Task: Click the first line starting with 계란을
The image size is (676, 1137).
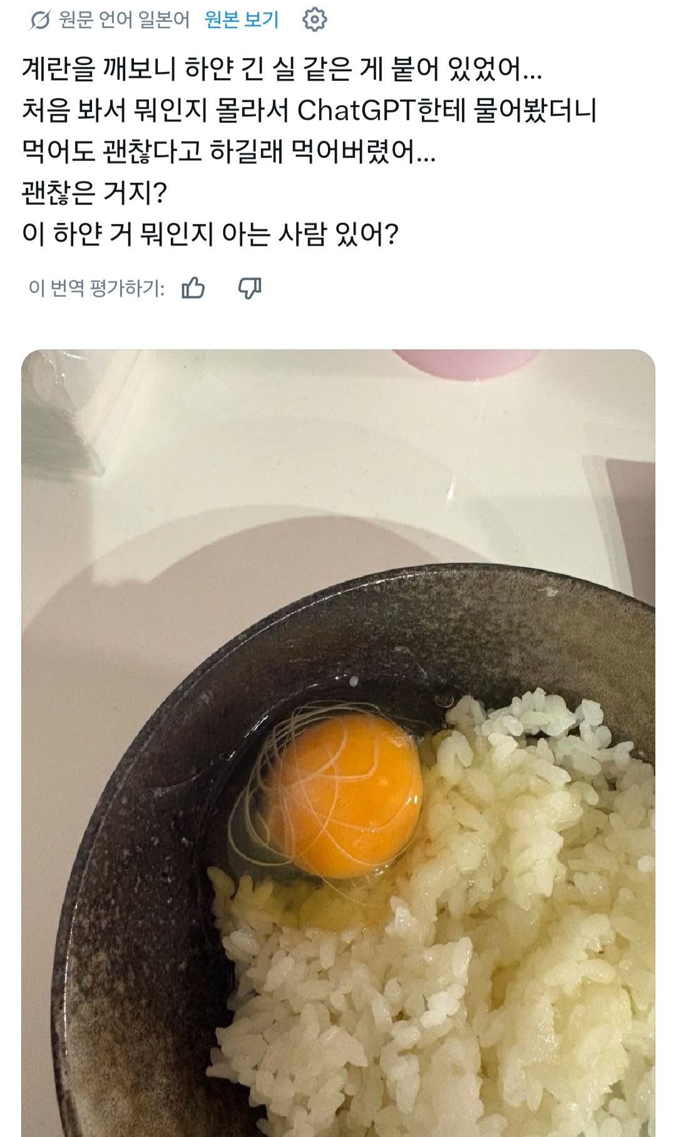Action: [x=282, y=70]
